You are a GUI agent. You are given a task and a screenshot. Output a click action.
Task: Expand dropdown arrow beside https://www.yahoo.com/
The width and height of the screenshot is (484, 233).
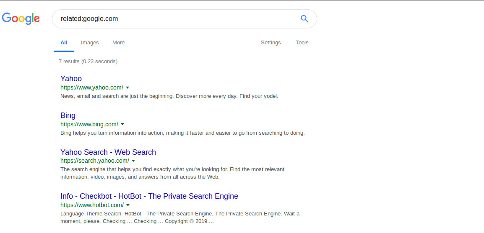point(128,87)
